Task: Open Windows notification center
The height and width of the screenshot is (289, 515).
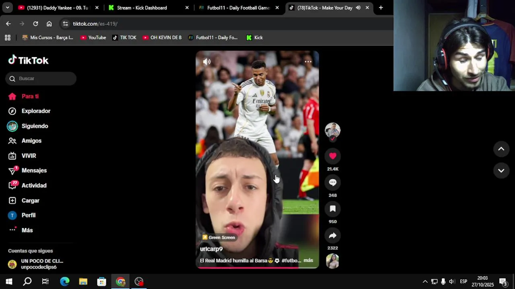Action: [503, 281]
